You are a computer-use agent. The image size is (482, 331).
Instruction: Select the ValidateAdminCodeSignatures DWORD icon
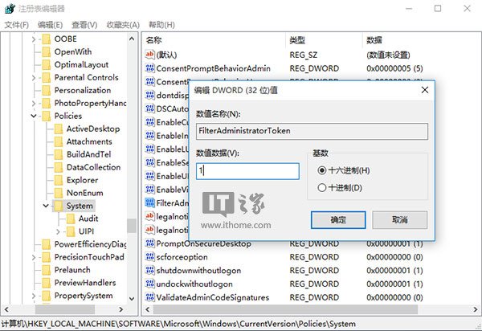(149, 297)
